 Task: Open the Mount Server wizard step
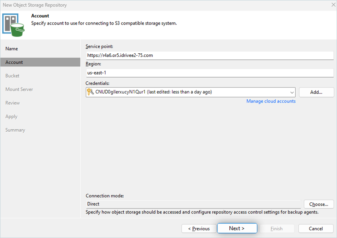(19, 89)
